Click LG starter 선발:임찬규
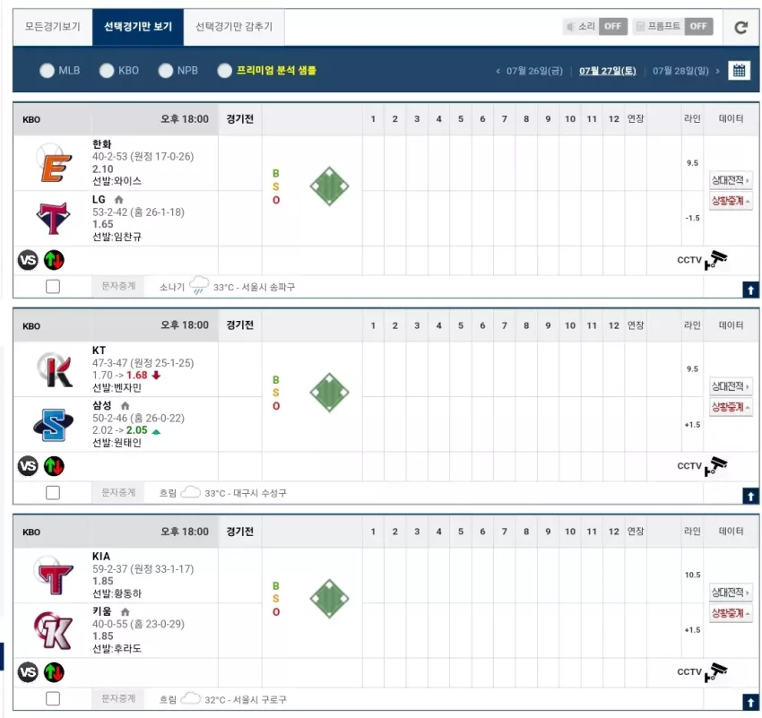The height and width of the screenshot is (718, 762). click(x=117, y=237)
